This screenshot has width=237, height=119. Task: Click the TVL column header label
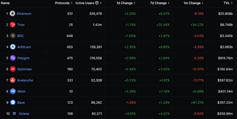(227, 3)
